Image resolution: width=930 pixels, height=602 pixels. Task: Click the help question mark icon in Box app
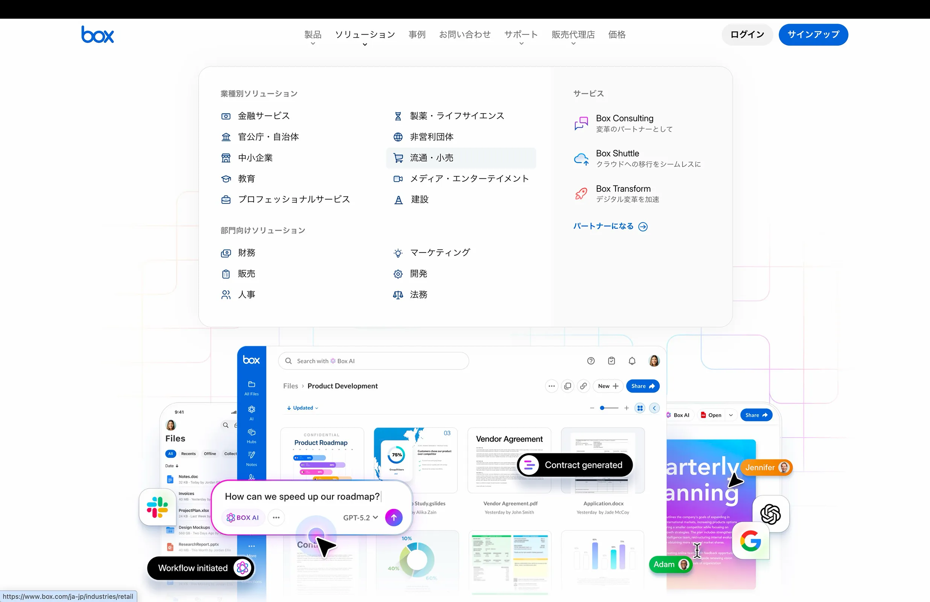(591, 361)
